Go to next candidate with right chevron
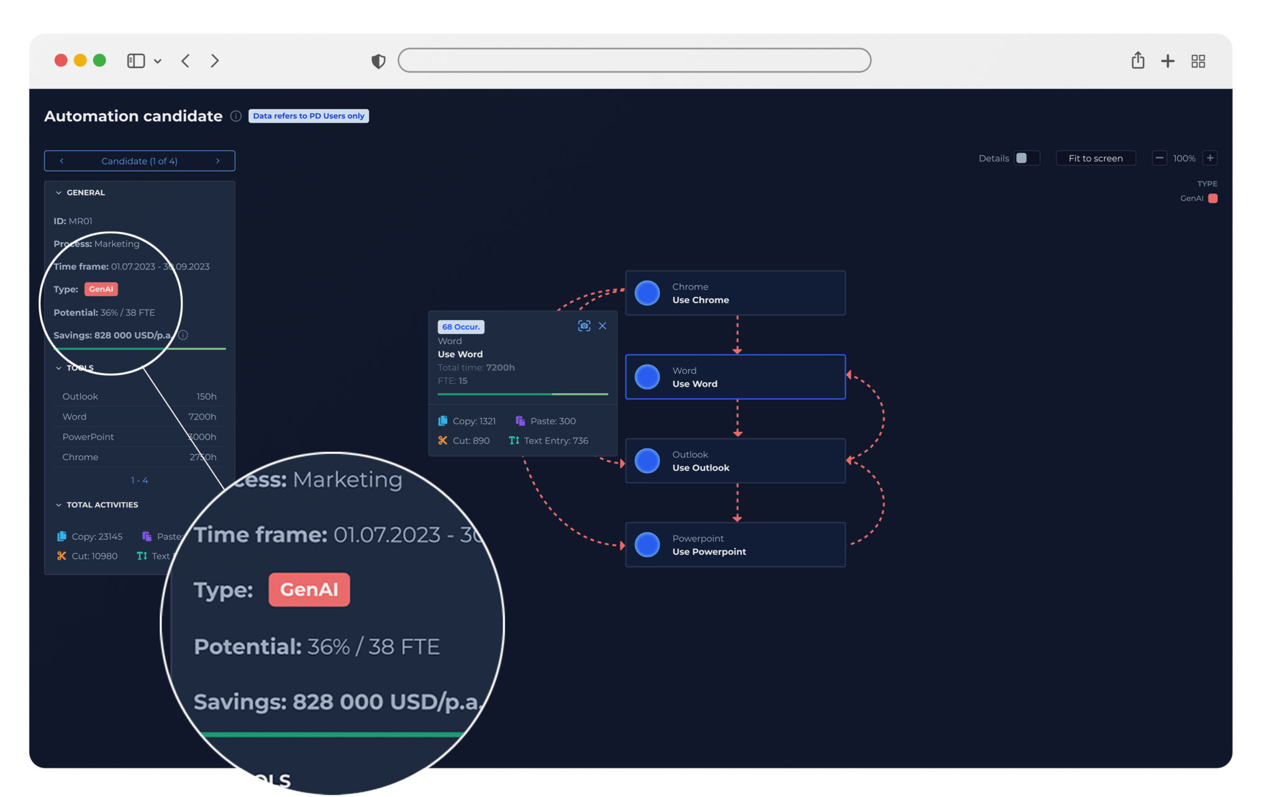 (218, 161)
